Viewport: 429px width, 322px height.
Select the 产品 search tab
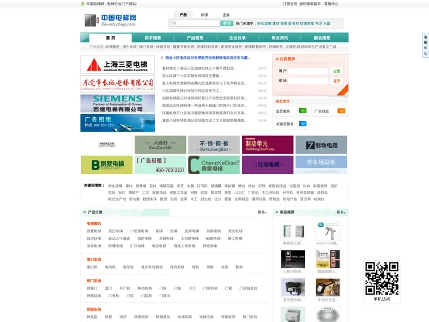point(183,15)
